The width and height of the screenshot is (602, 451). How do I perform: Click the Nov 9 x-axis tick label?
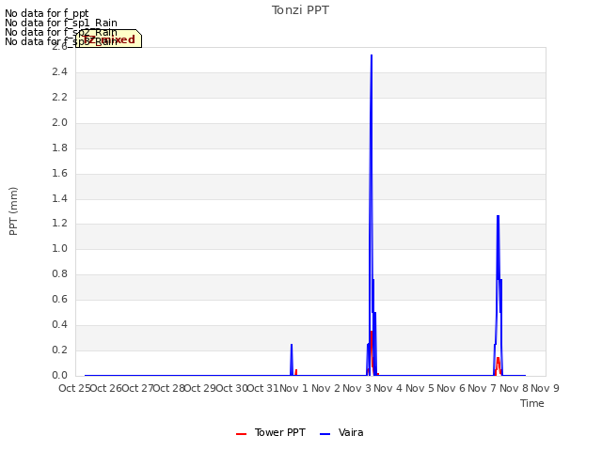point(545,388)
